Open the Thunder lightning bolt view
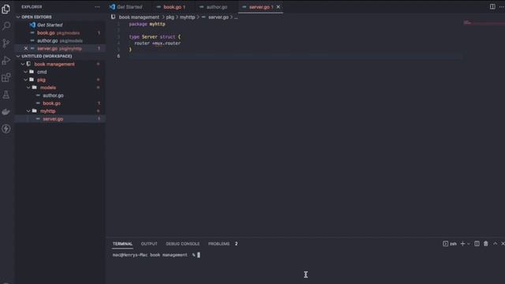 pyautogui.click(x=6, y=129)
